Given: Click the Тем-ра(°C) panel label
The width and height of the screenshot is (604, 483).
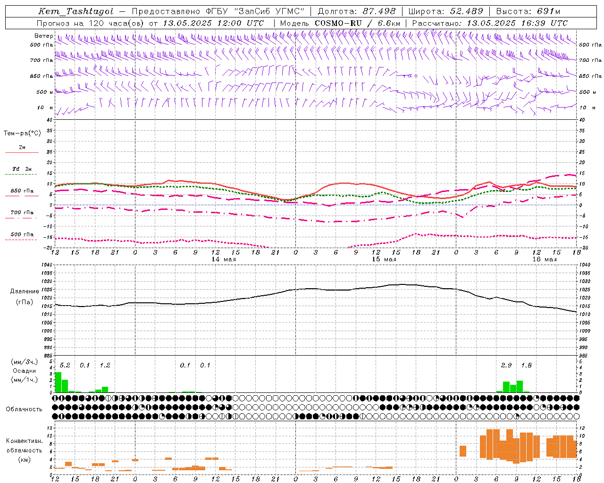Looking at the screenshot, I should 22,133.
